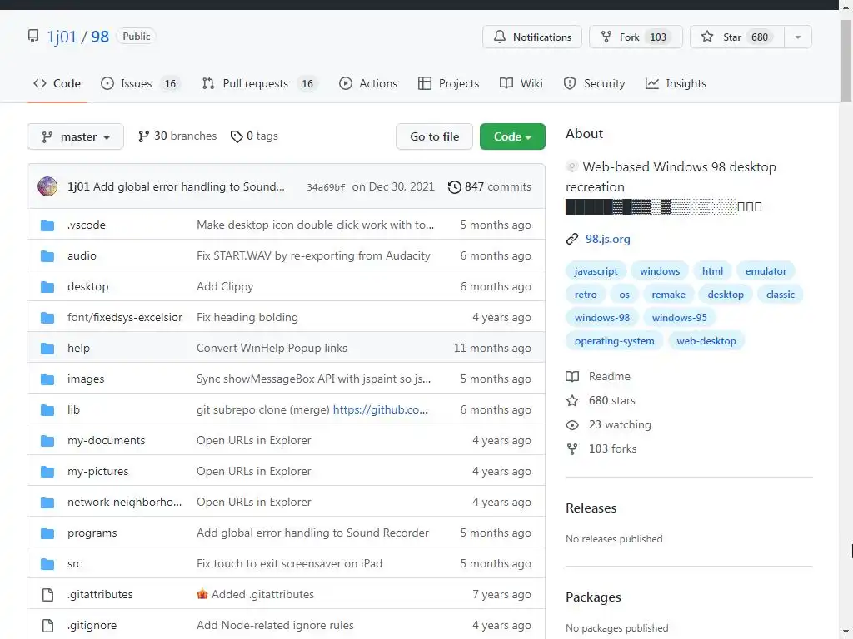This screenshot has width=853, height=639.
Task: Go to the Actions tab
Action: [368, 84]
